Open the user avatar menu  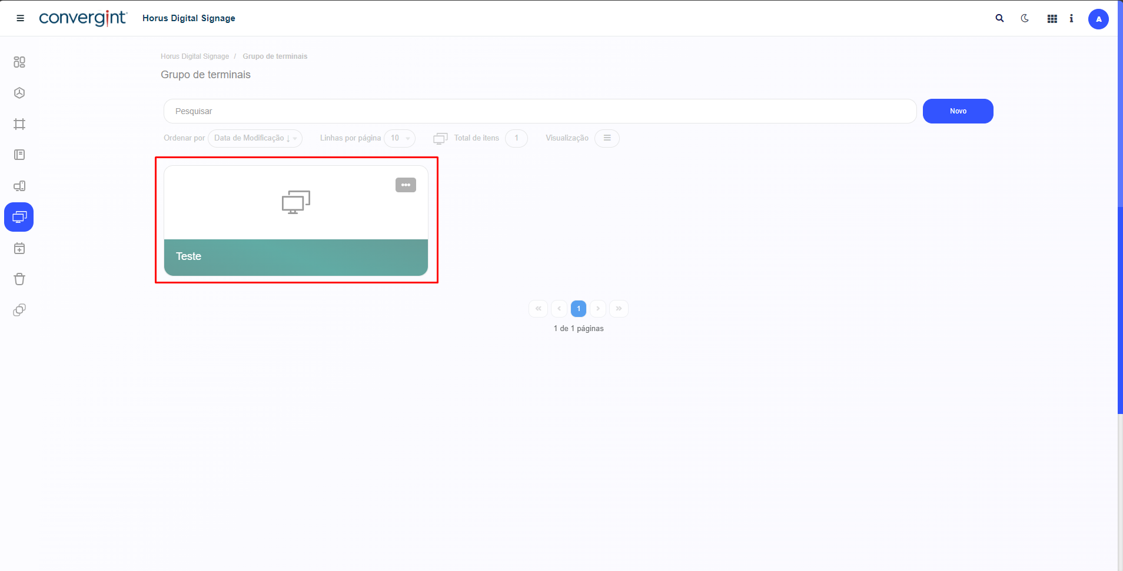tap(1098, 19)
